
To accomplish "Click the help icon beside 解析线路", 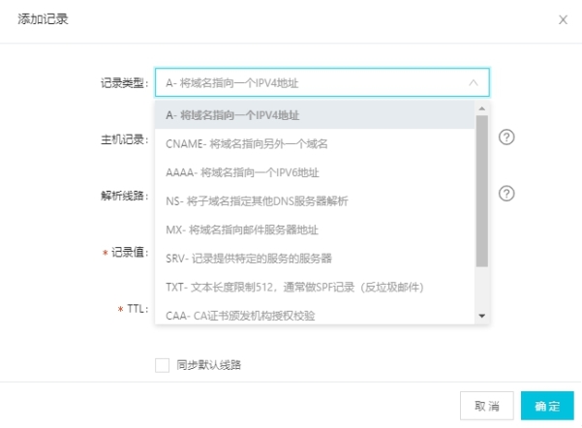I will coord(506,194).
